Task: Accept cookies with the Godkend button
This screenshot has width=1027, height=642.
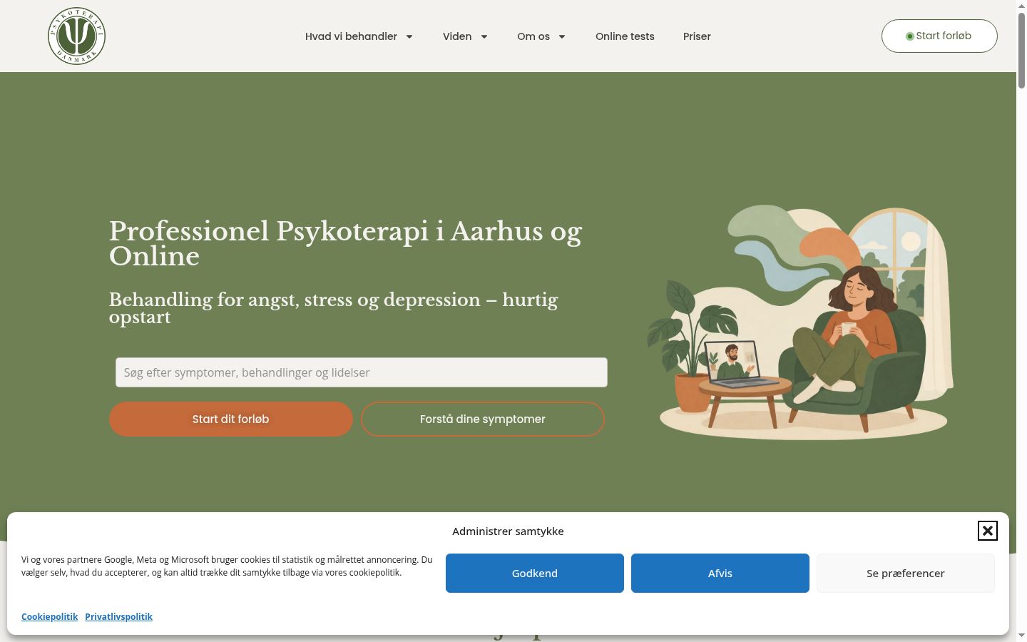Action: coord(535,573)
